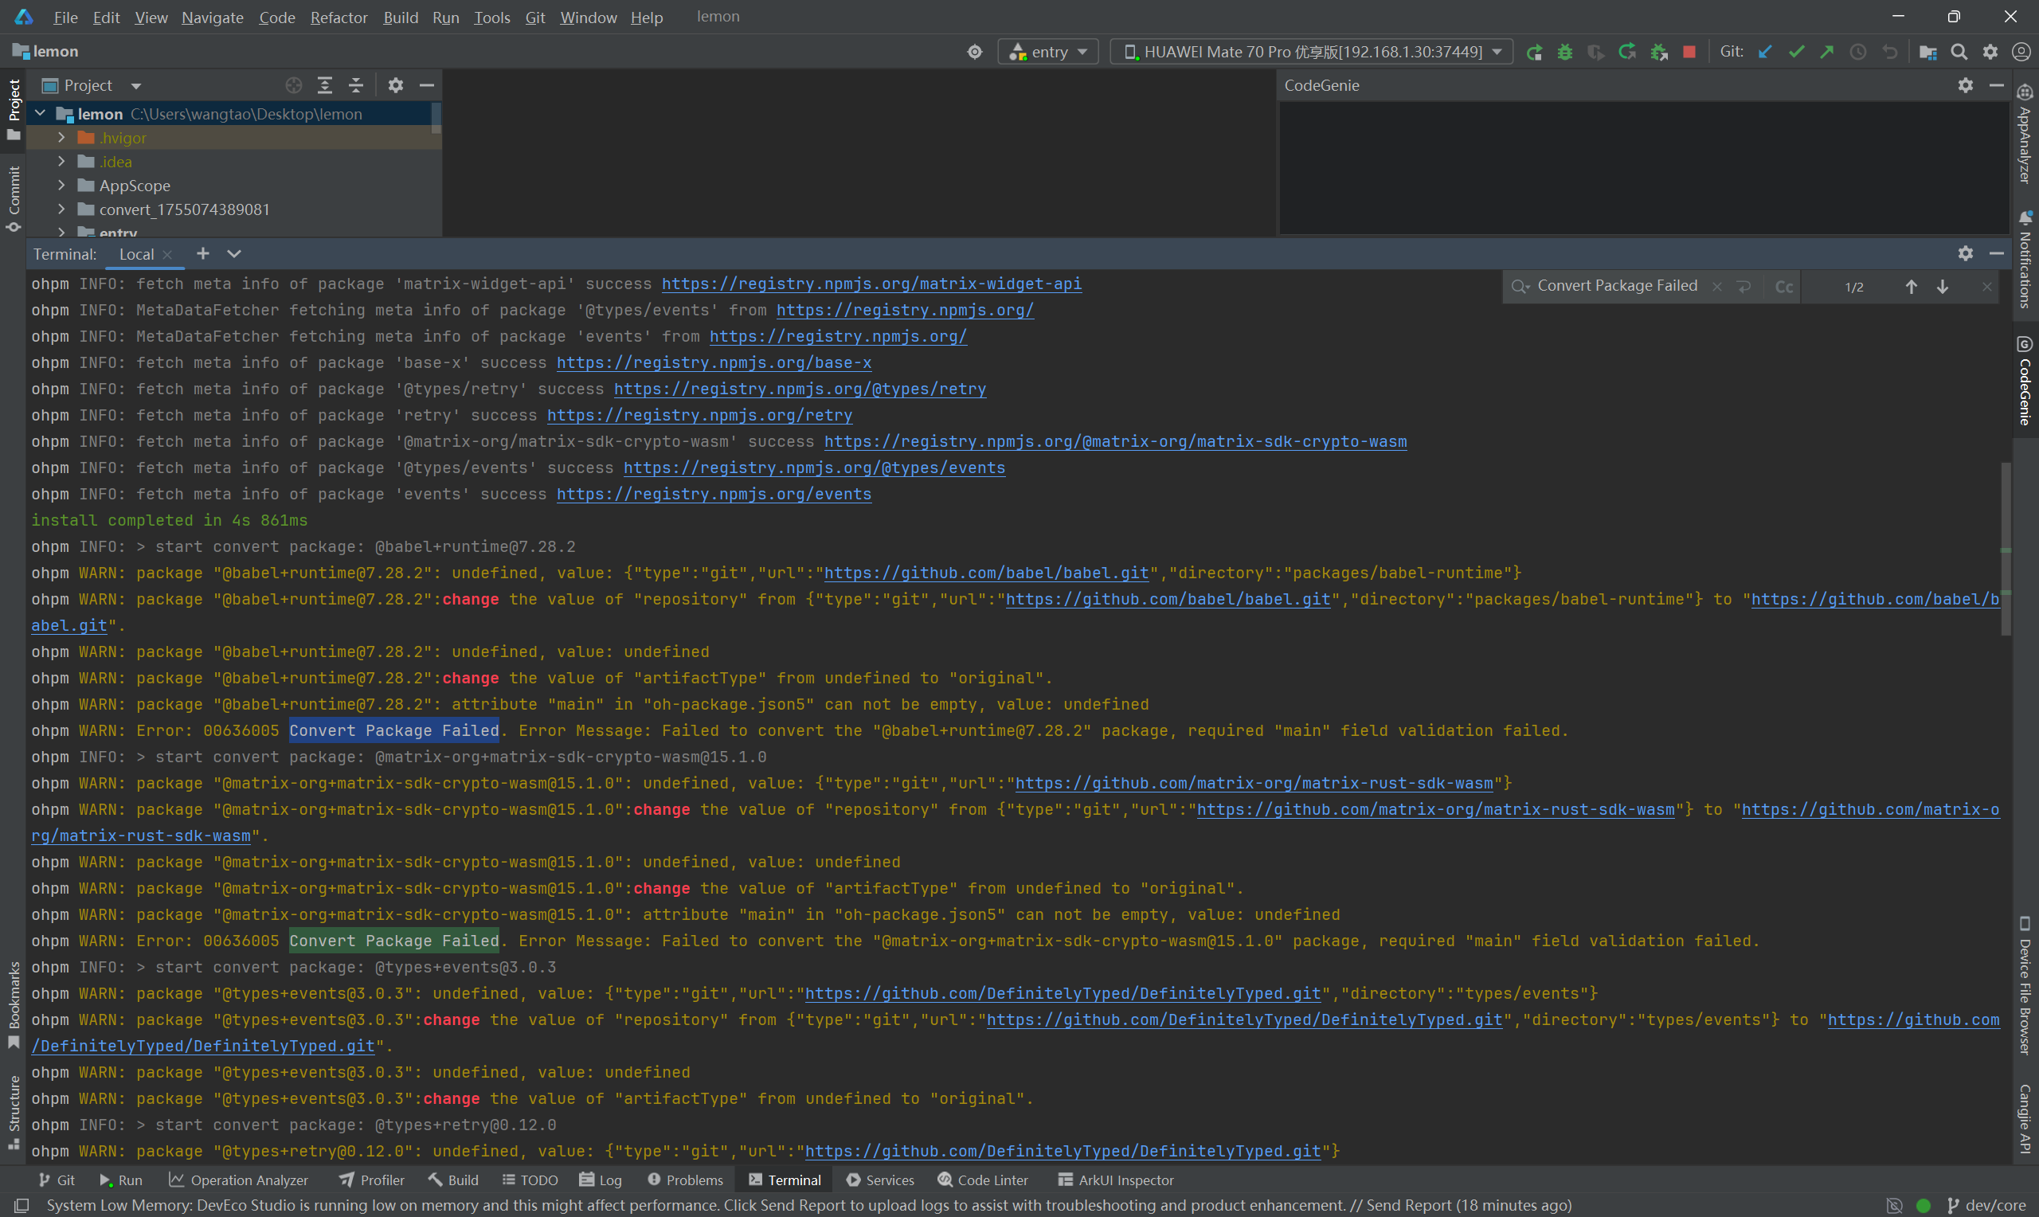Select opened file crosshair in Project panel
2039x1217 pixels.
294,85
